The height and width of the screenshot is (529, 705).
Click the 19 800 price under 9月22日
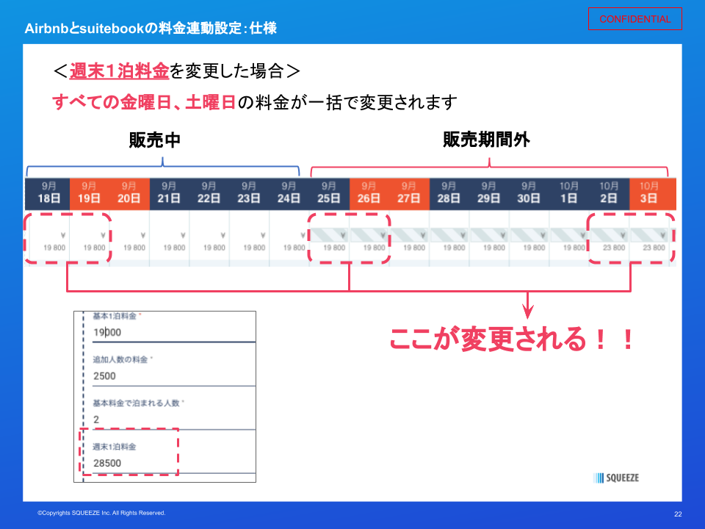tap(214, 248)
